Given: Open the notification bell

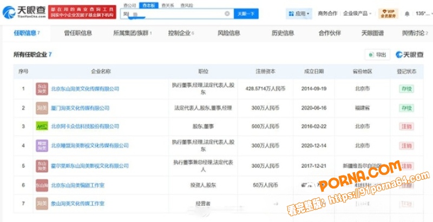Looking at the screenshot, I should coord(407,14).
